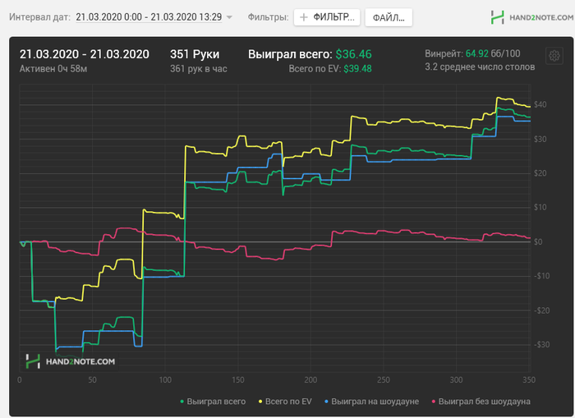This screenshot has width=575, height=418.
Task: Click the 21.03.2020 - 21.03.2020 chart title
Action: tap(85, 54)
